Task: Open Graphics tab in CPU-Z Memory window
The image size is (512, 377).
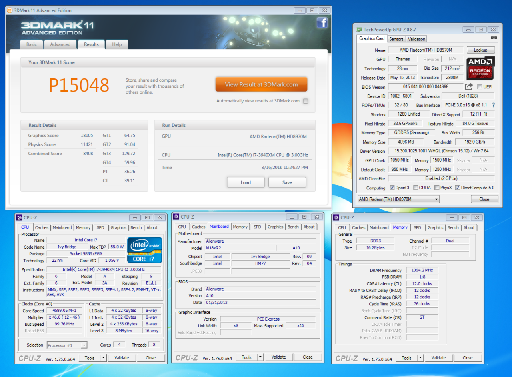Action: [436, 227]
